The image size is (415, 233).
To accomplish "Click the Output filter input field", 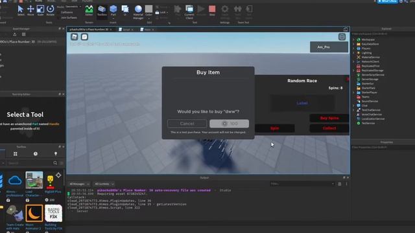I will click(303, 184).
